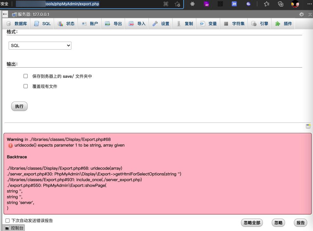Click the './export.php#550' backtrace line

(57, 185)
